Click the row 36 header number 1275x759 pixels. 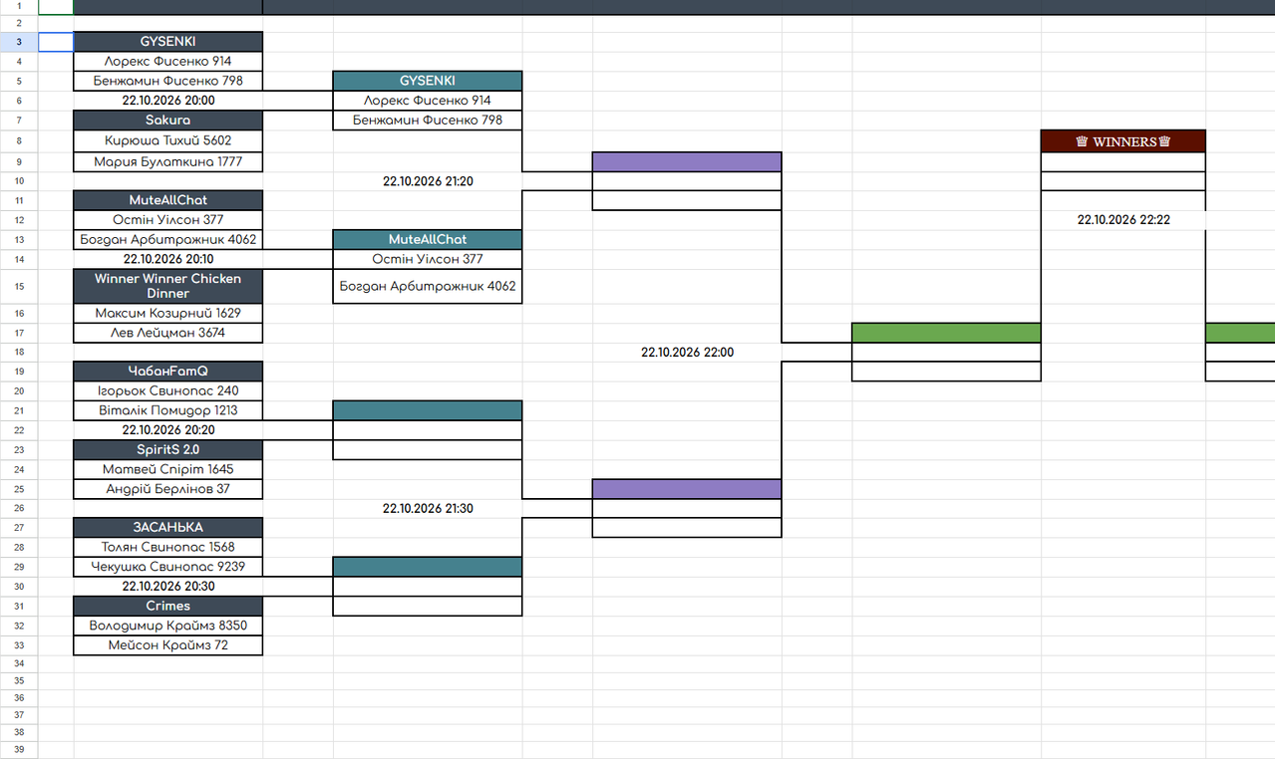click(19, 698)
